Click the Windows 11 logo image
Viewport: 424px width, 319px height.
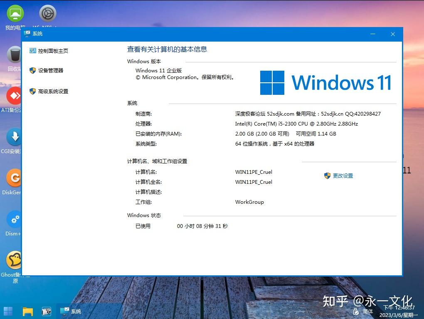pyautogui.click(x=325, y=82)
